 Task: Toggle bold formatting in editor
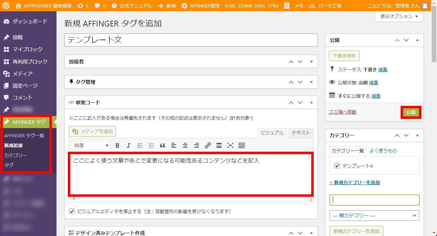click(117, 145)
